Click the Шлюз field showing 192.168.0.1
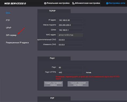The width and height of the screenshot is (127, 102). (x=70, y=30)
